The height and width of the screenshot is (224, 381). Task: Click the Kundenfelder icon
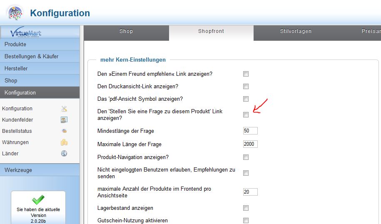(64, 120)
